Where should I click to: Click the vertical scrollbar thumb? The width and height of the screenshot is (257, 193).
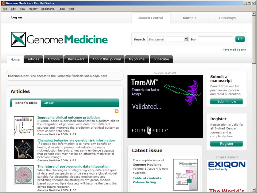point(254,40)
